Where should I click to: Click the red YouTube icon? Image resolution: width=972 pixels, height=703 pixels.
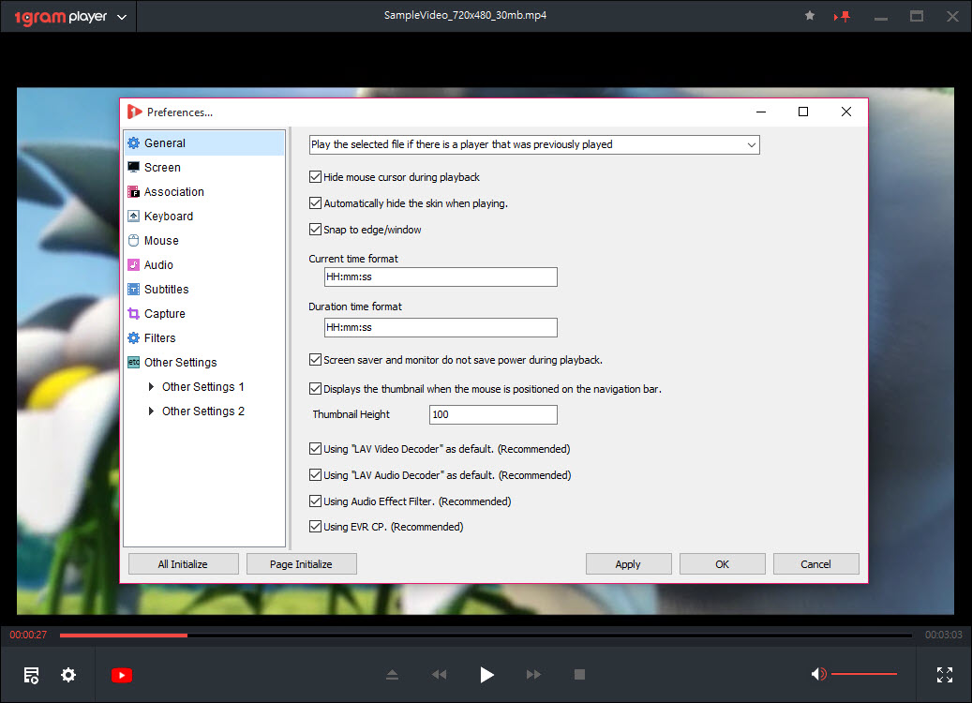point(122,675)
